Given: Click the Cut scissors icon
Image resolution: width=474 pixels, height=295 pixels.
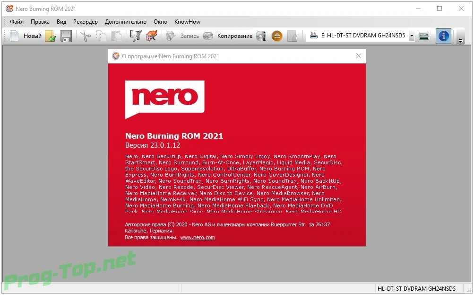Looking at the screenshot, I should click(x=86, y=36).
